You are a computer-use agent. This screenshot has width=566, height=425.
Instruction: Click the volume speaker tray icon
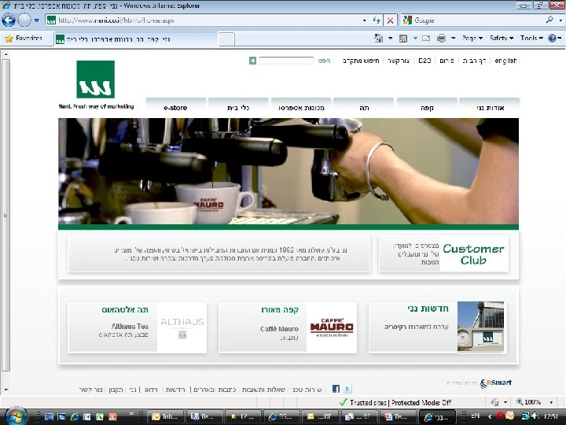point(535,416)
